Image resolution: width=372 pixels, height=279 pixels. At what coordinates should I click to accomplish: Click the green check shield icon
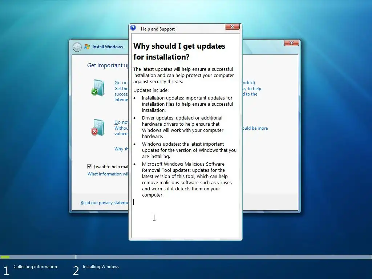(98, 88)
